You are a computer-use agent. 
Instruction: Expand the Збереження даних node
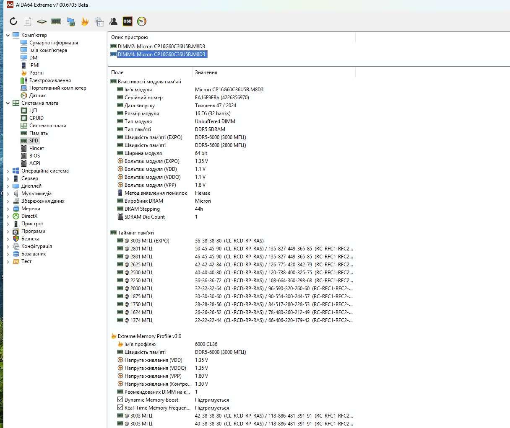point(8,201)
